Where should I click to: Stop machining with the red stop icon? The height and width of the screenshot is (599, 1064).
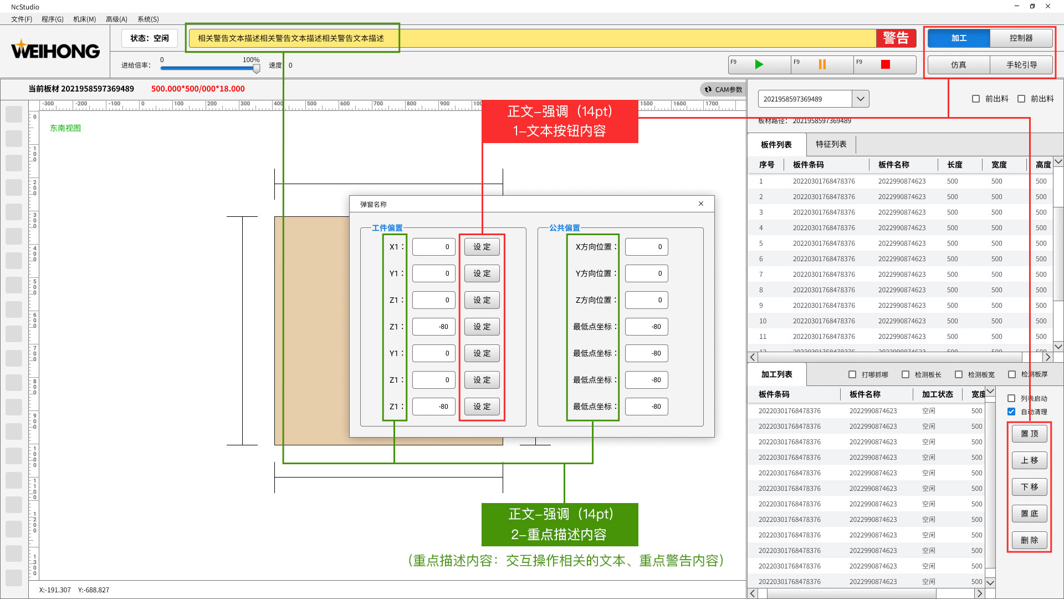click(885, 64)
